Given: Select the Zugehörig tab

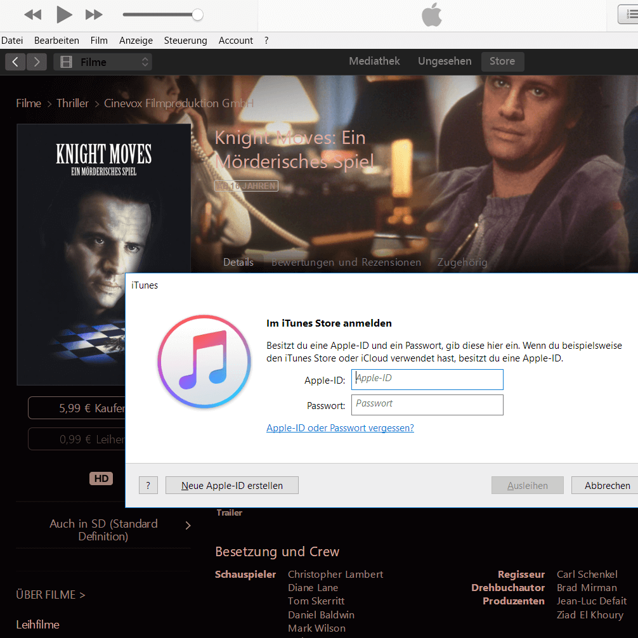Looking at the screenshot, I should click(462, 263).
